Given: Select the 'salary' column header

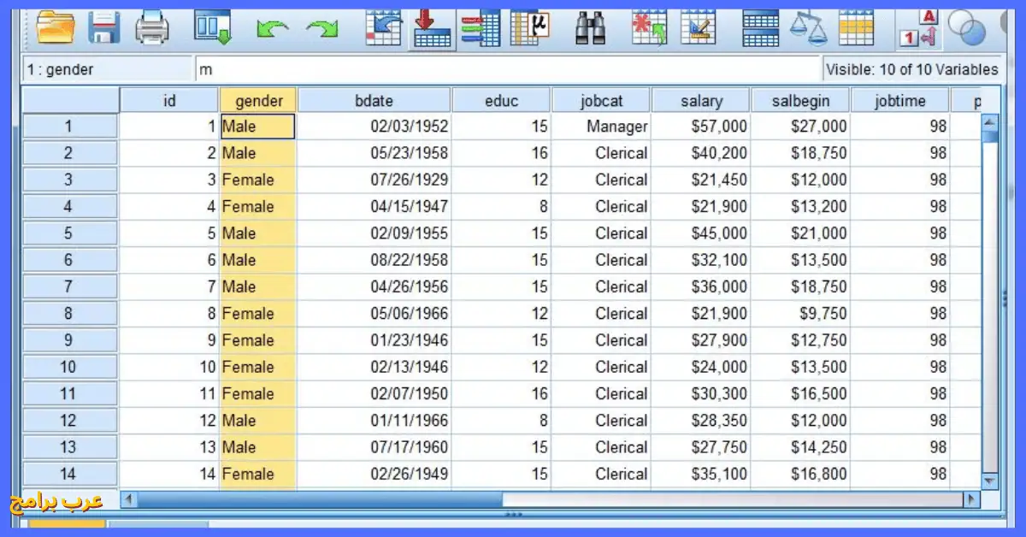Looking at the screenshot, I should [x=701, y=101].
